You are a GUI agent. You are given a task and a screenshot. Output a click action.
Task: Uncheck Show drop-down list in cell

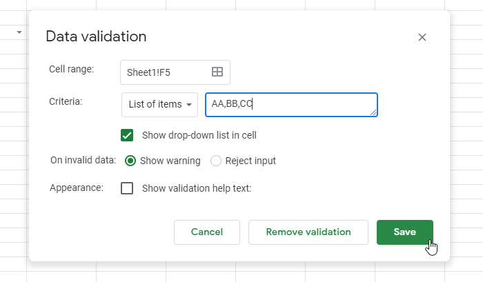(127, 135)
